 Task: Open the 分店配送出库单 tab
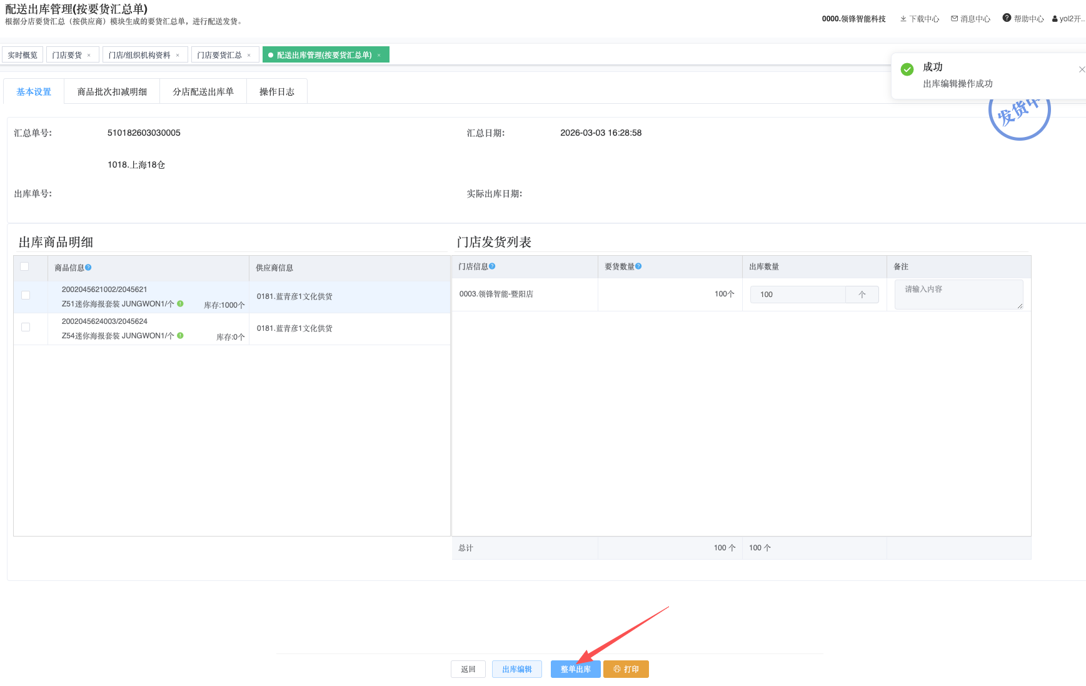[203, 92]
